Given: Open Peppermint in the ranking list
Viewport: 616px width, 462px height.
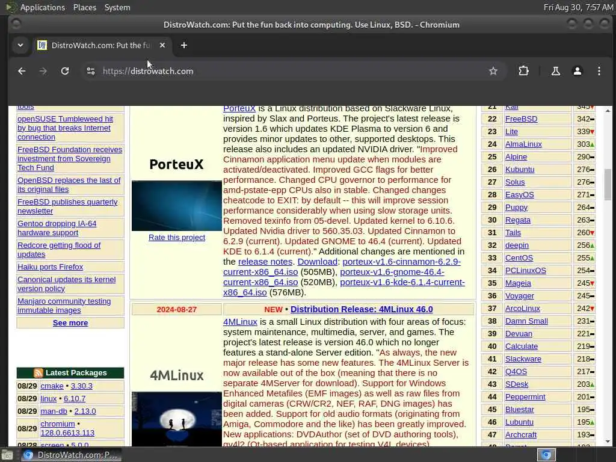Looking at the screenshot, I should [x=525, y=397].
